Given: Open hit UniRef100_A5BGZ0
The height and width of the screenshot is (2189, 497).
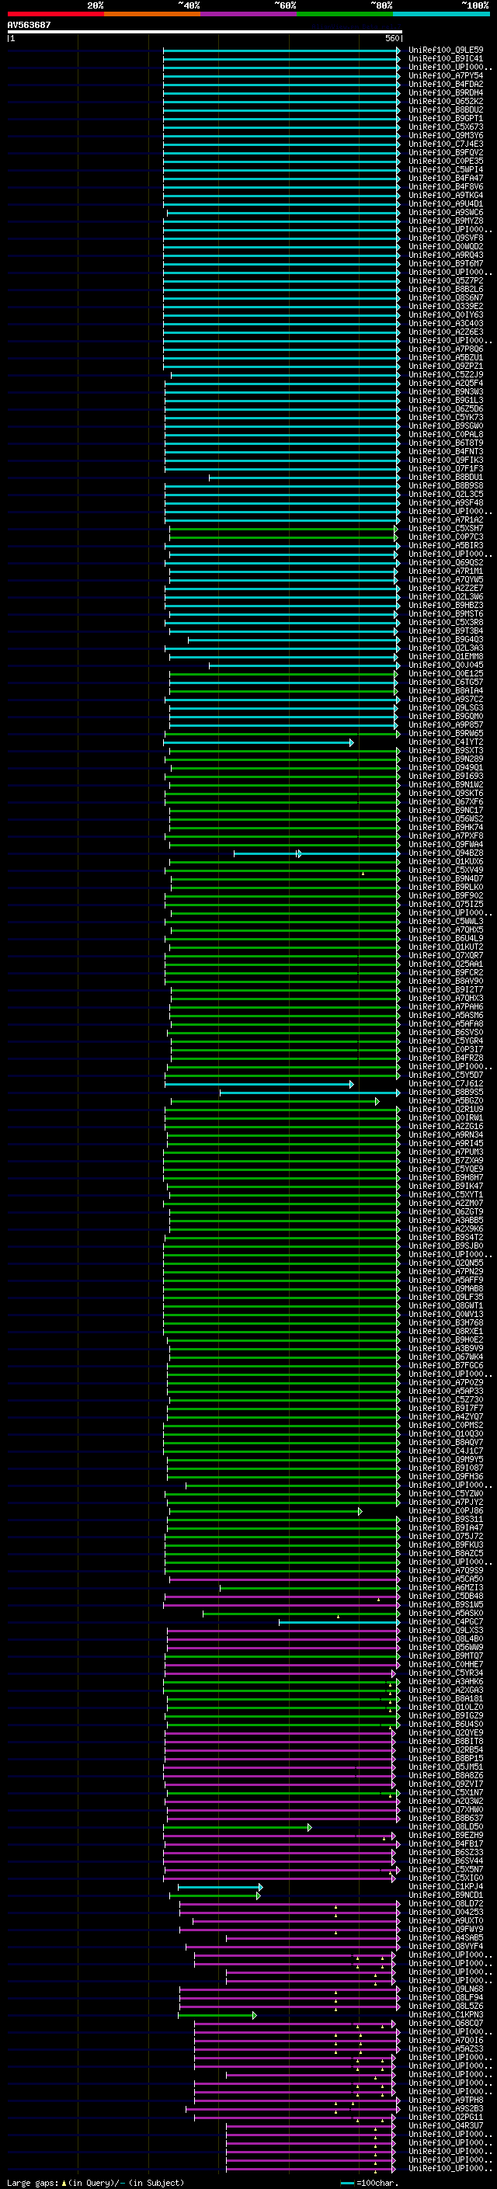Looking at the screenshot, I should [x=446, y=1100].
